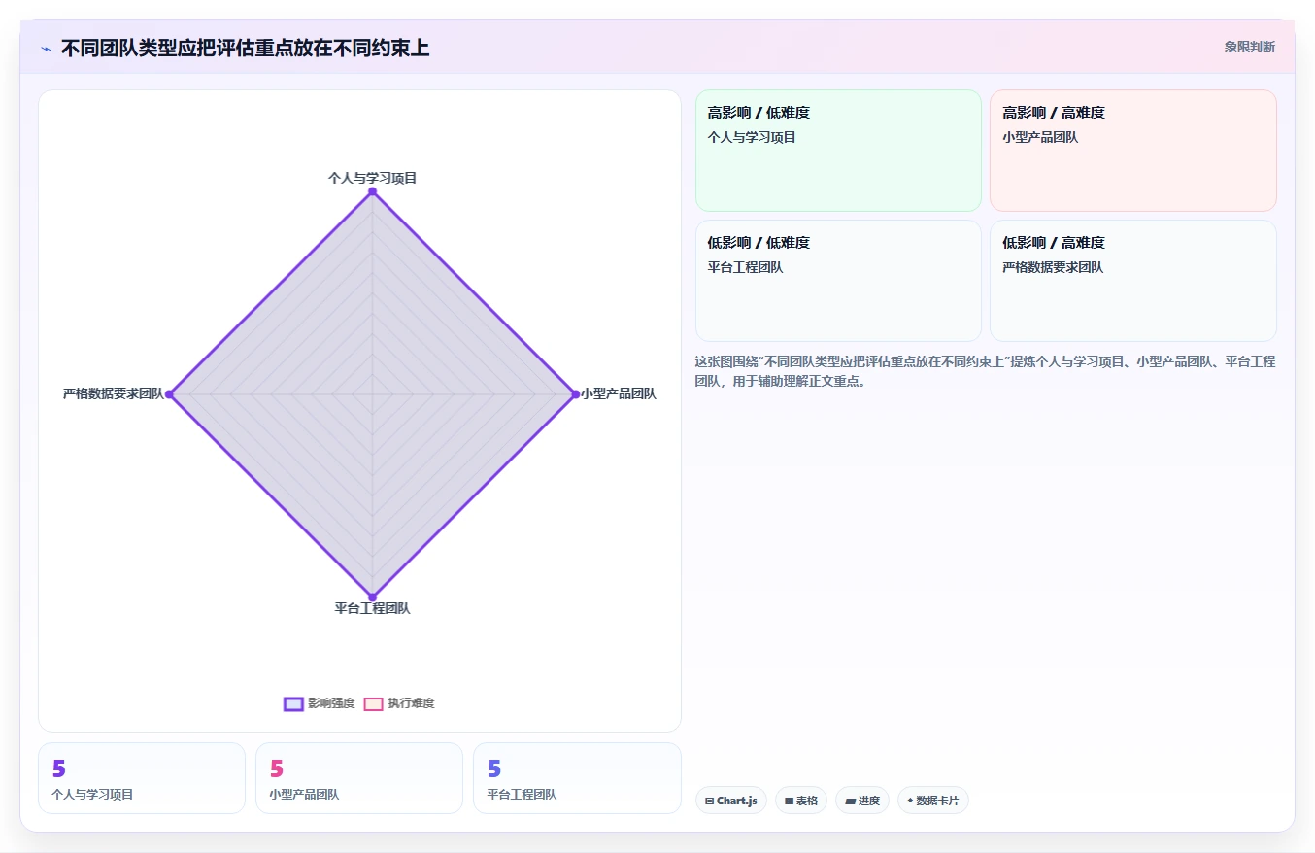Click the pink 5 stat for 小型产品团队
This screenshot has width=1315, height=853.
coord(276,768)
